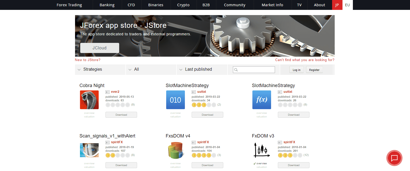Open the B2B menu
The height and width of the screenshot is (171, 410).
click(x=206, y=5)
